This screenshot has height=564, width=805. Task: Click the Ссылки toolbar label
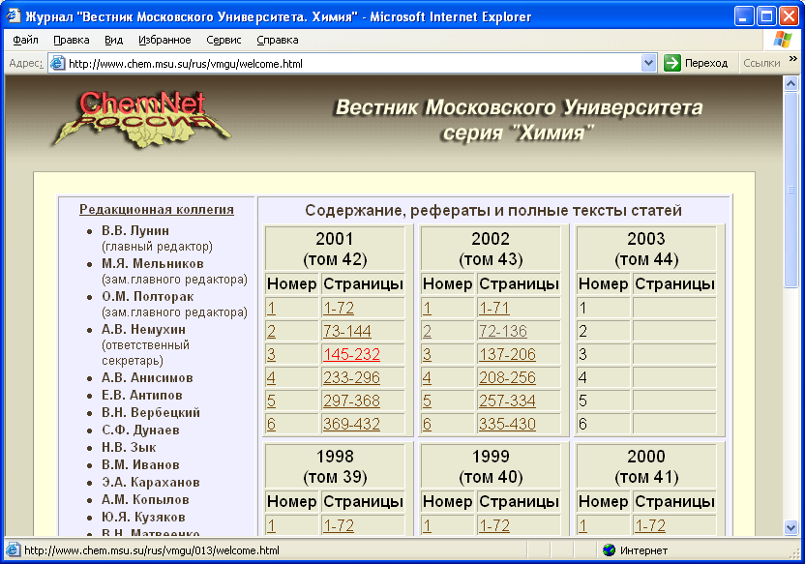pos(761,63)
